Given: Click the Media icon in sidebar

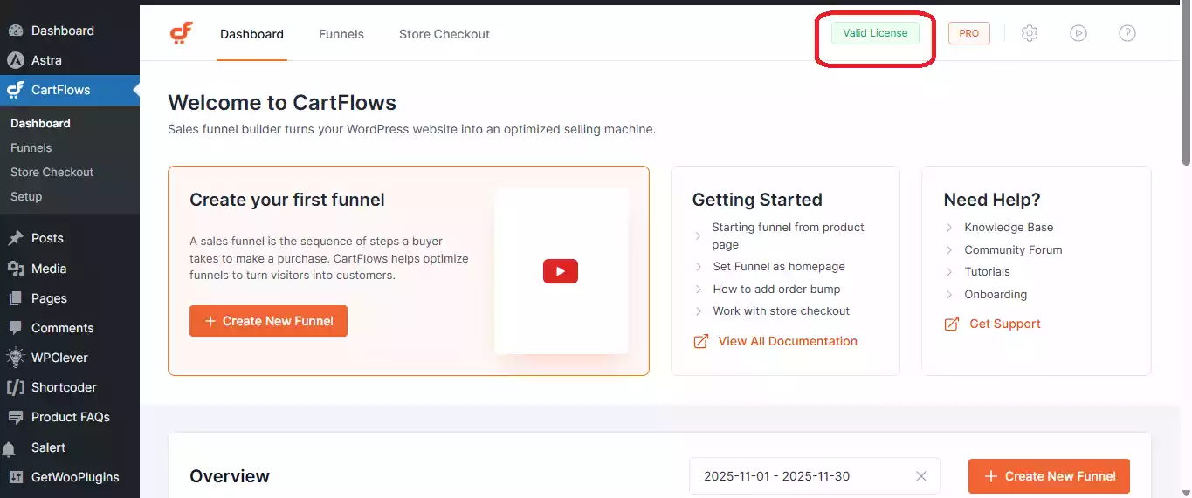Looking at the screenshot, I should [x=15, y=269].
